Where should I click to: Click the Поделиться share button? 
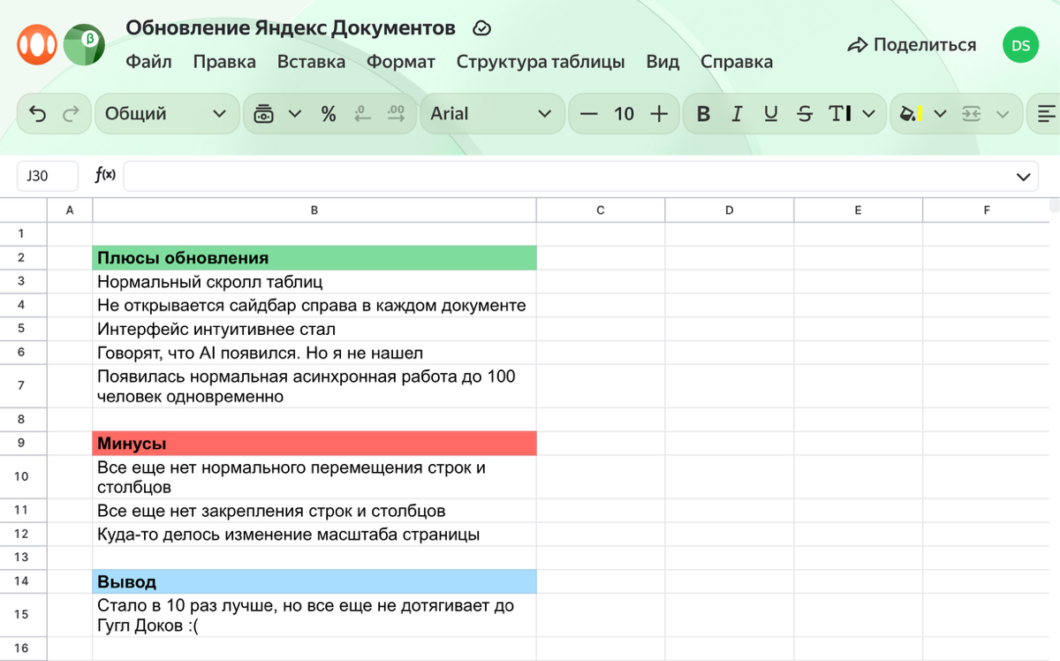coord(912,45)
